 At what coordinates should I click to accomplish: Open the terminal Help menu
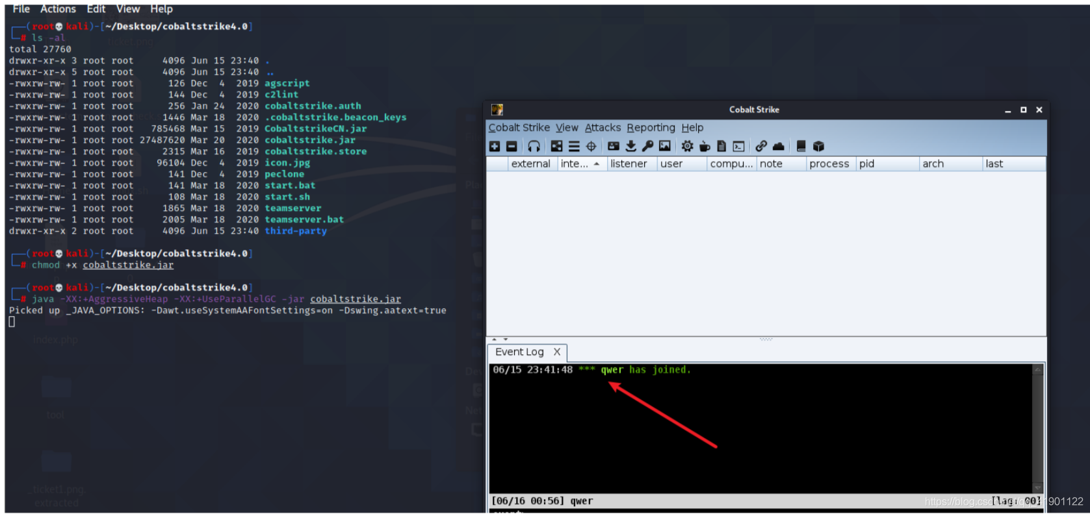tap(161, 9)
